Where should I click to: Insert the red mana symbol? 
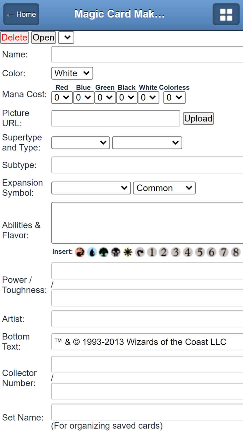[80, 252]
